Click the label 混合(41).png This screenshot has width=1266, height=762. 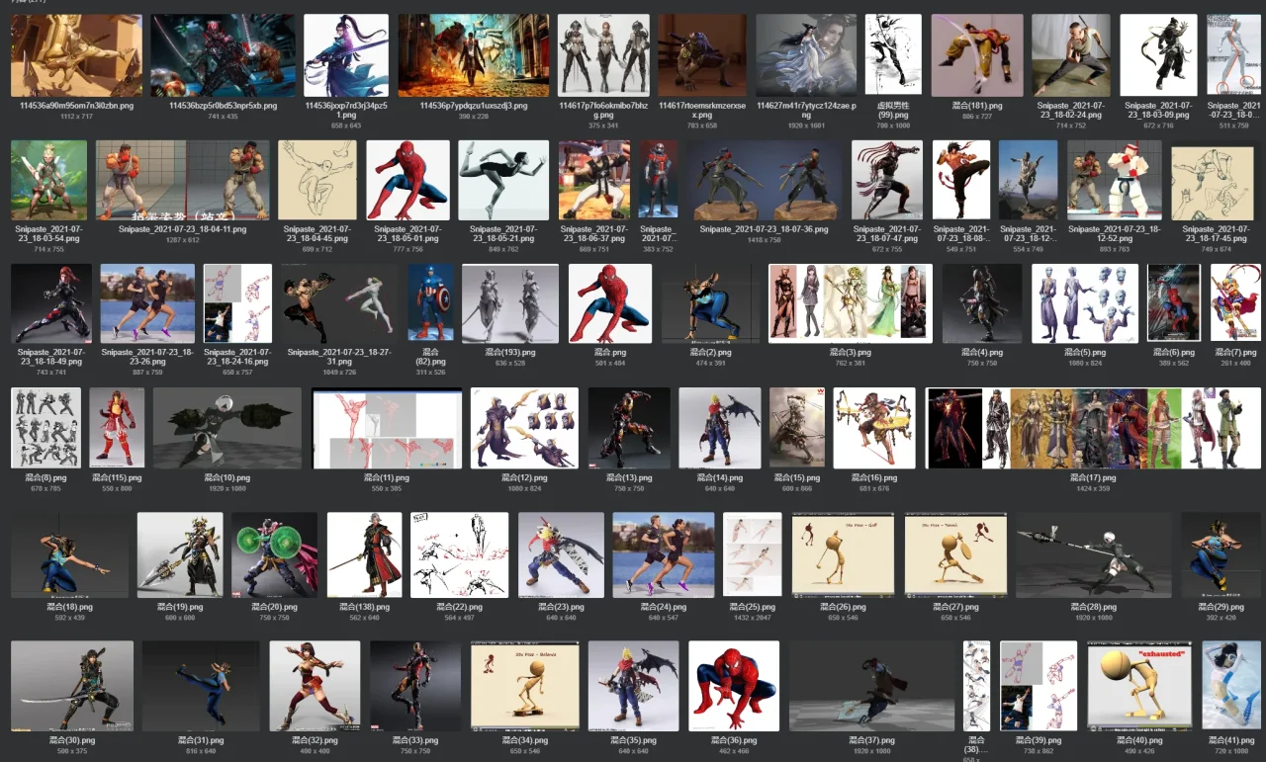tap(1231, 740)
